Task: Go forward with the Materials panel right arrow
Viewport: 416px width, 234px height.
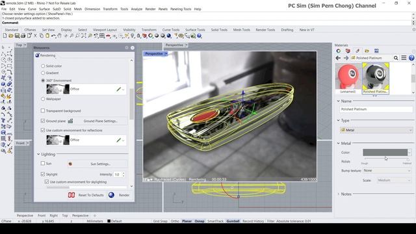Action: click(x=346, y=58)
